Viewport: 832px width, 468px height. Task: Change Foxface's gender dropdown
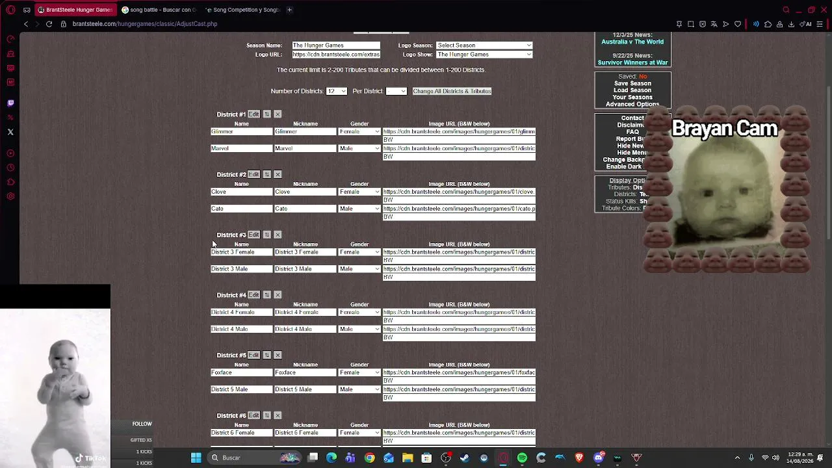coord(359,372)
